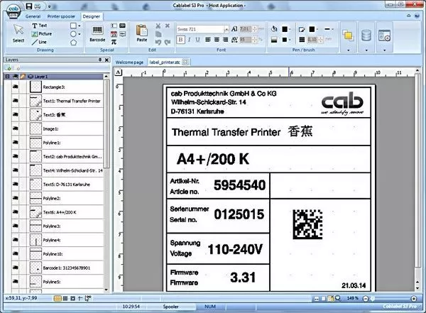
Task: Insert a Barcode object
Action: [98, 33]
